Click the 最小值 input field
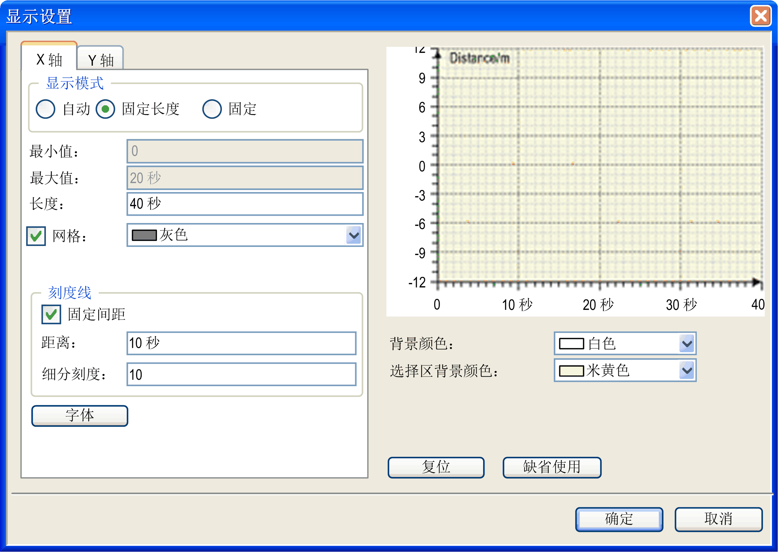Viewport: 778px width, 552px height. (245, 151)
